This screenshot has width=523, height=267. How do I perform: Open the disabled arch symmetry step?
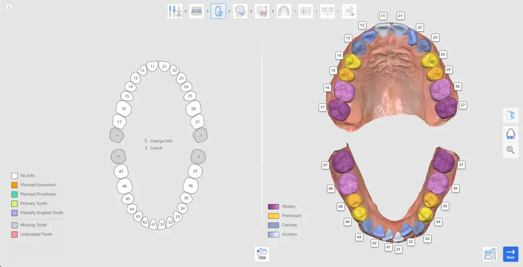(x=327, y=11)
